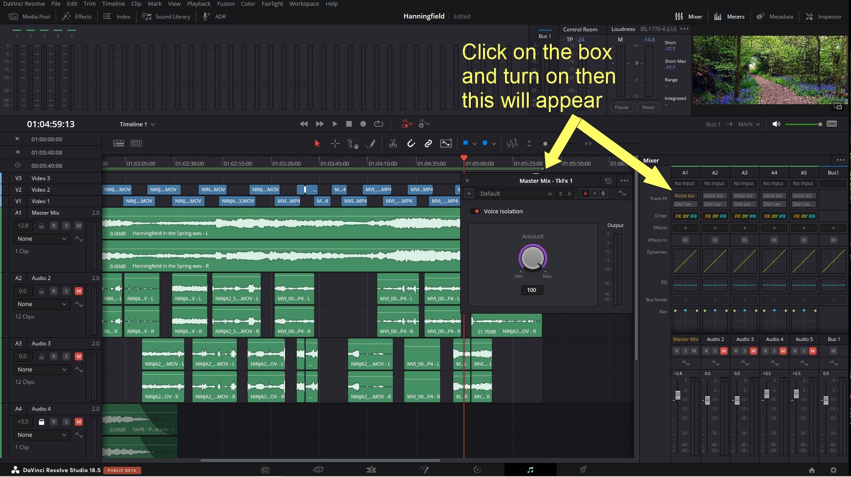The height and width of the screenshot is (477, 851).
Task: Open the Workspace menu
Action: [x=304, y=4]
